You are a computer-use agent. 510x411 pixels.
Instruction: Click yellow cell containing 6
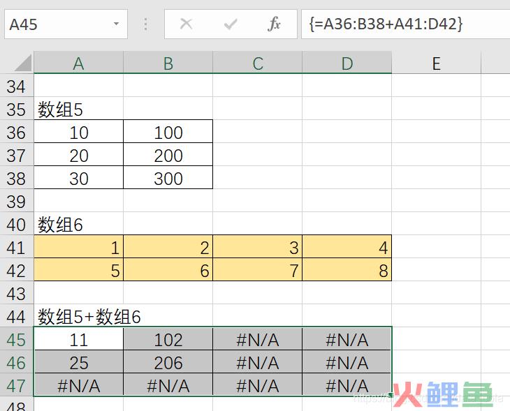click(x=168, y=271)
